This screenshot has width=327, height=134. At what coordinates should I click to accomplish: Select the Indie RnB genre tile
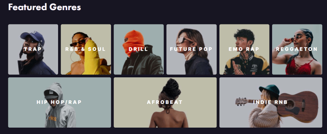pyautogui.click(x=271, y=102)
